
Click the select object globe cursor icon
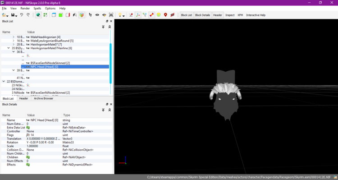tap(38, 15)
